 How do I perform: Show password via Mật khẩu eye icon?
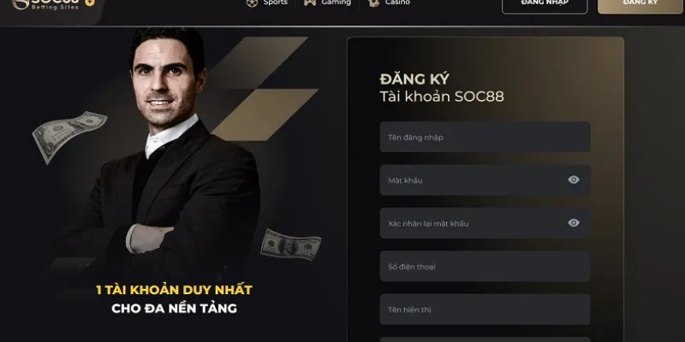pos(574,180)
